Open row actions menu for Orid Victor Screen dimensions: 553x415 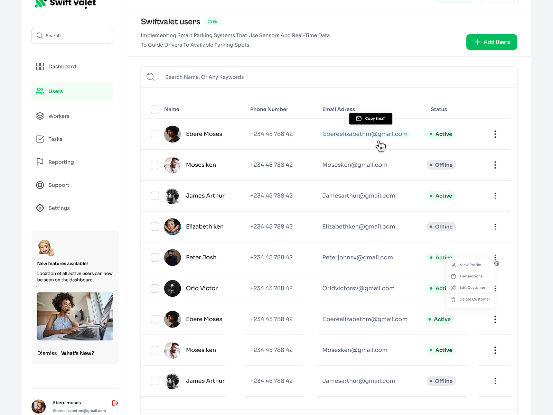[x=495, y=288]
